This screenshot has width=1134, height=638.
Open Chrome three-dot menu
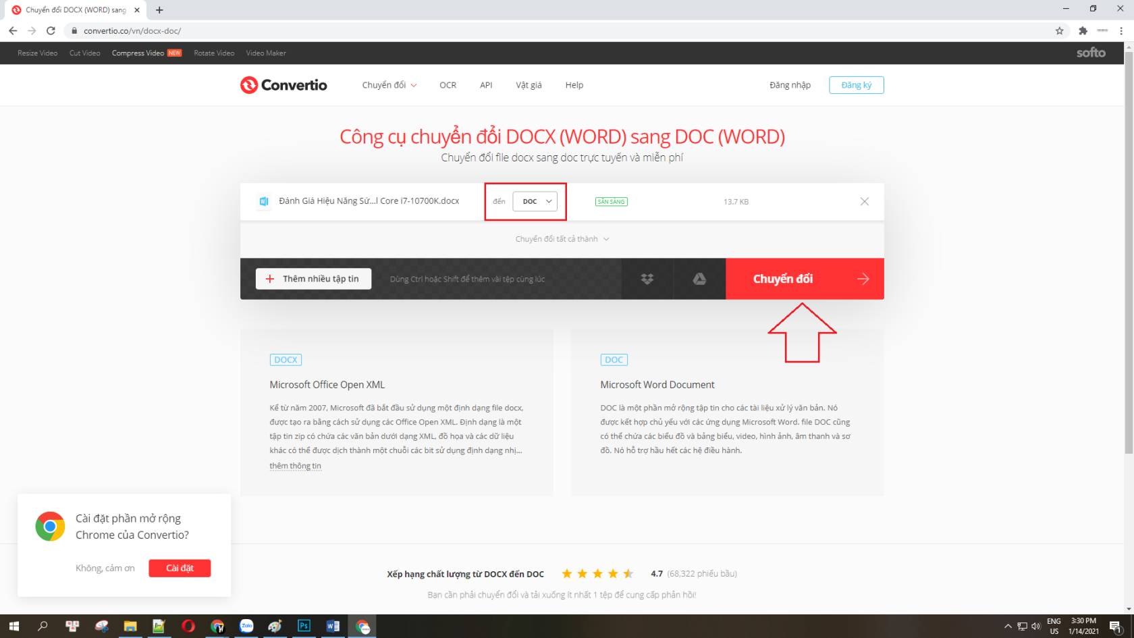point(1121,30)
